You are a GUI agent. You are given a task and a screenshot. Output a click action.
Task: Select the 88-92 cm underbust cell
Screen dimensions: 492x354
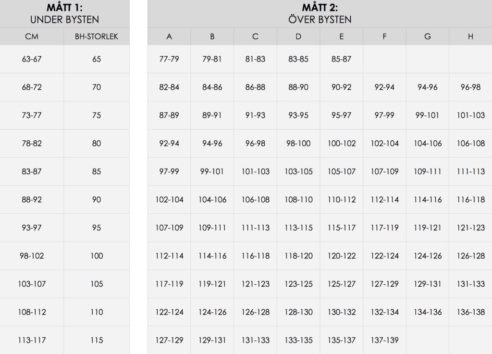point(32,200)
